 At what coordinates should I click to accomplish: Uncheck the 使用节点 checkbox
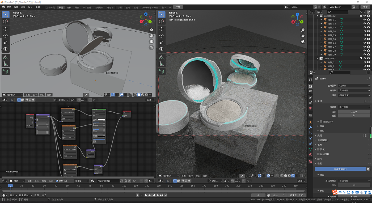(x=57, y=181)
